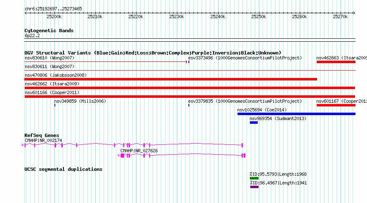The width and height of the screenshot is (367, 203).
Task: Click the 25230k ruler position
Action: click(x=176, y=17)
